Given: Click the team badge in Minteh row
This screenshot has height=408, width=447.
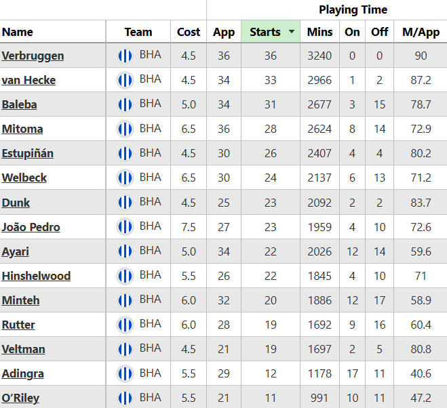Looking at the screenshot, I should (125, 300).
